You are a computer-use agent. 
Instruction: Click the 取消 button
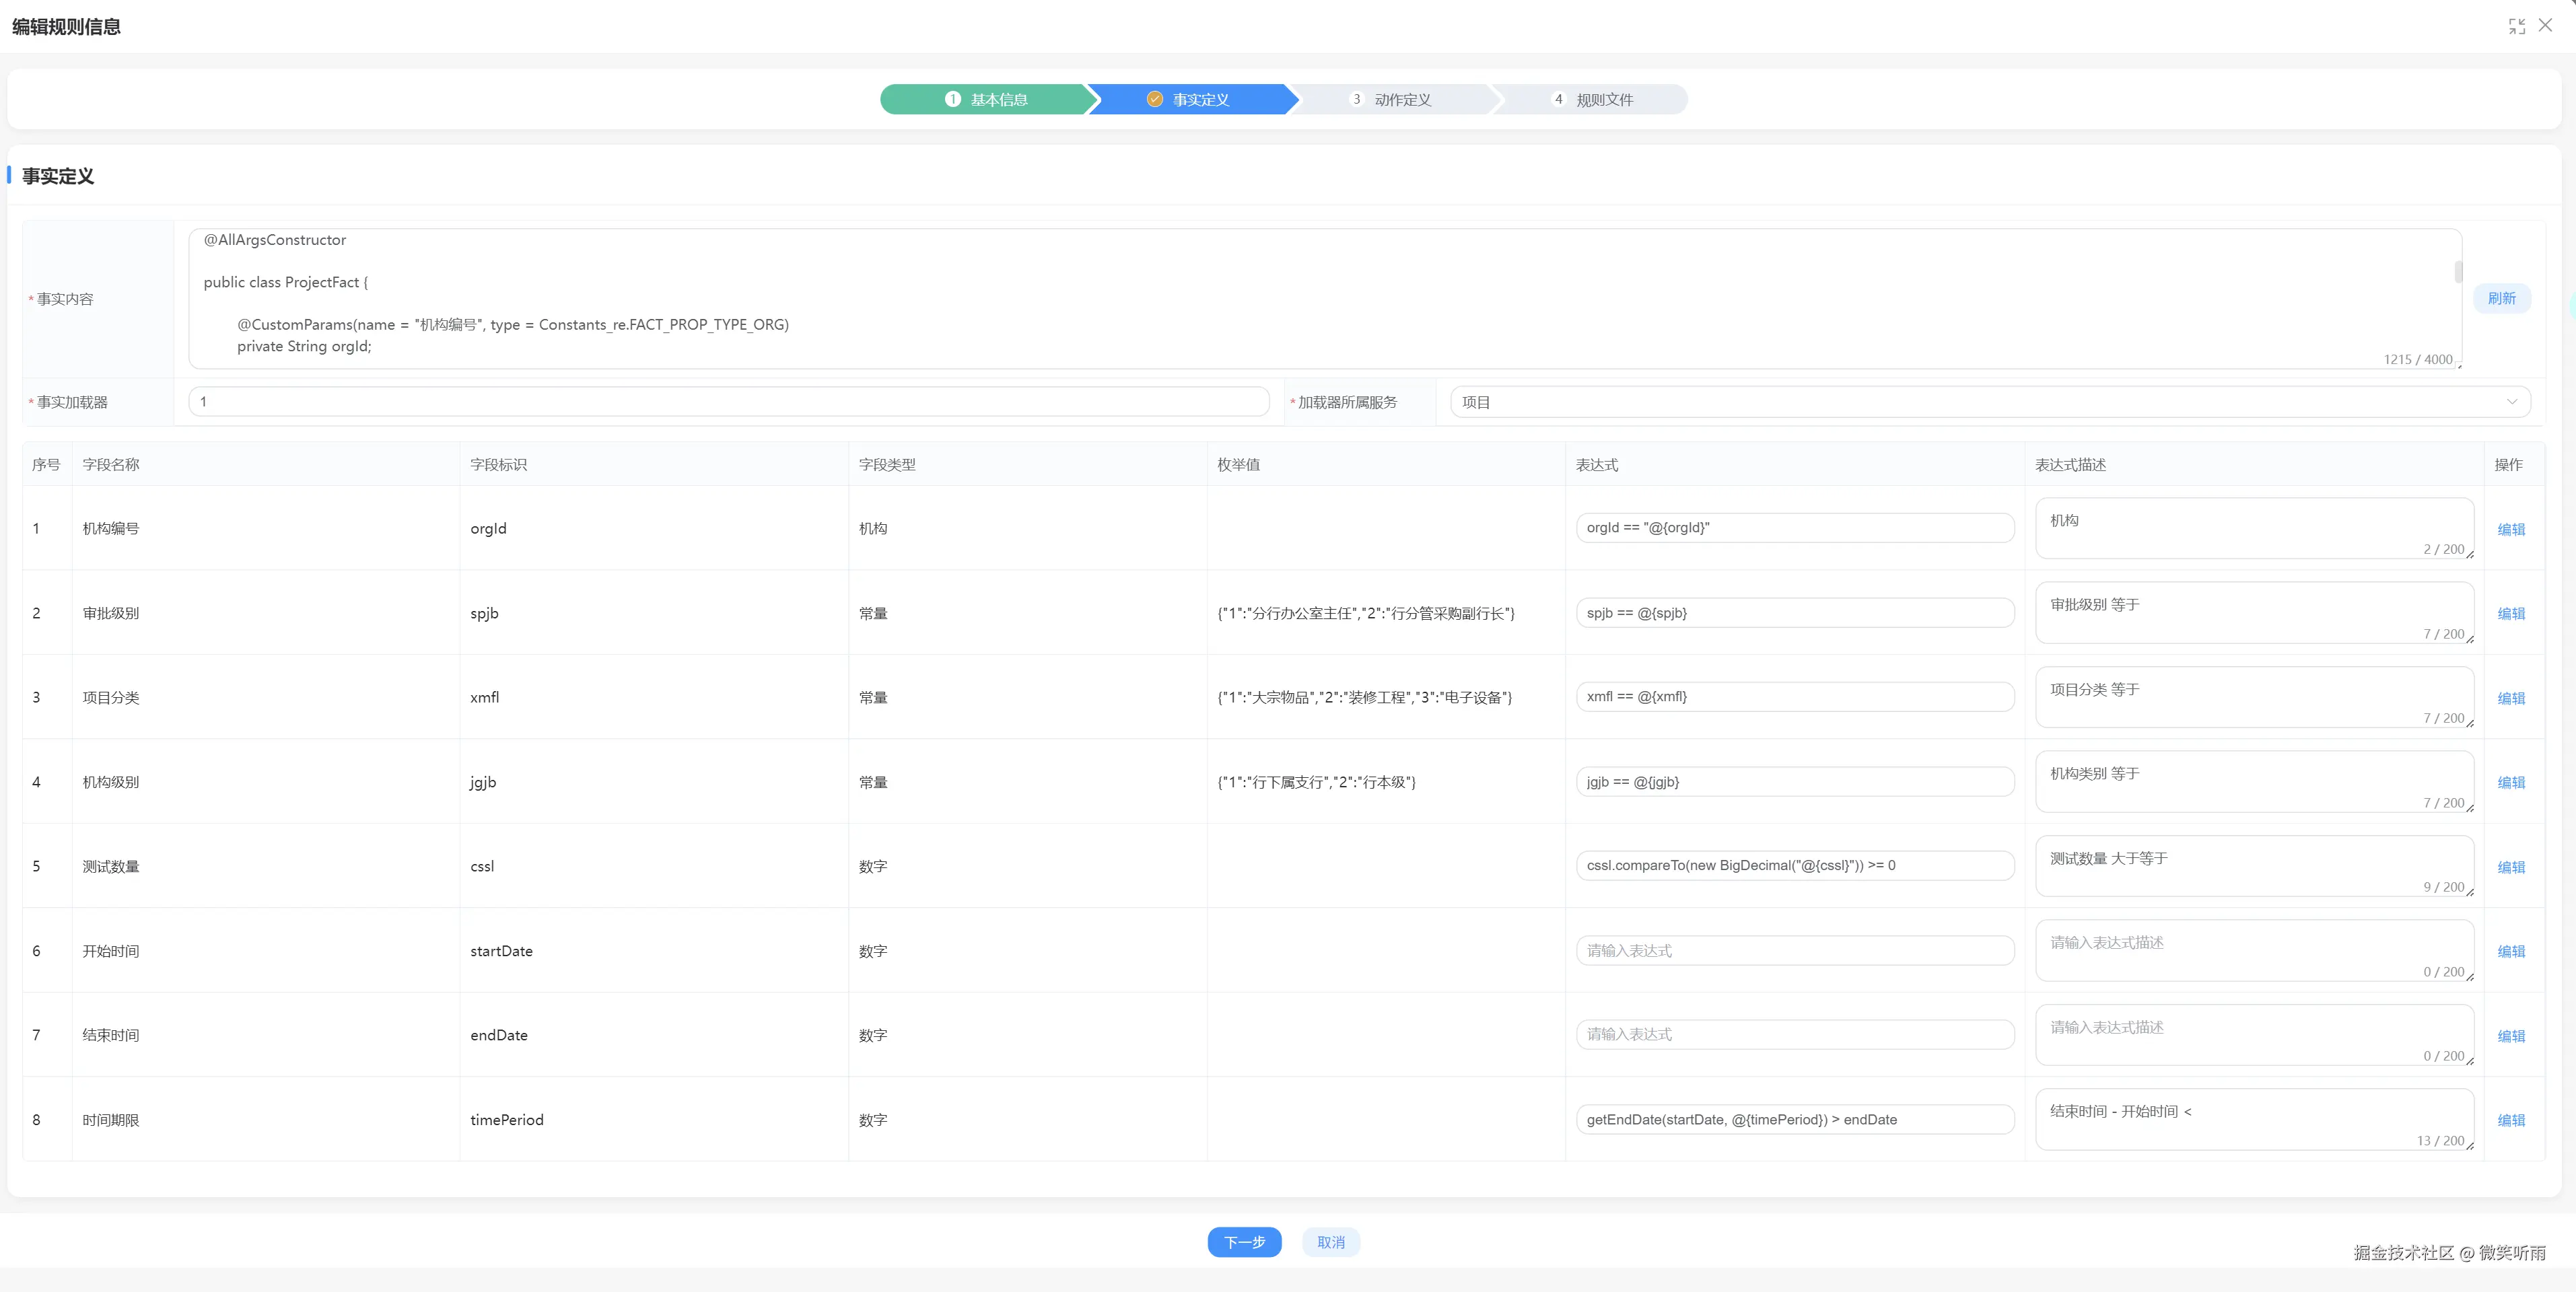(x=1330, y=1242)
